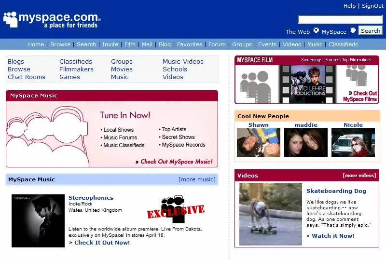Viewport: 386px width, 259px height.
Task: Open the Classifieds navigation item
Action: pos(343,44)
